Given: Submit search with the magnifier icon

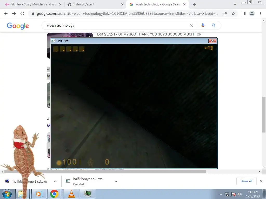Looking at the screenshot, I should tap(214, 25).
